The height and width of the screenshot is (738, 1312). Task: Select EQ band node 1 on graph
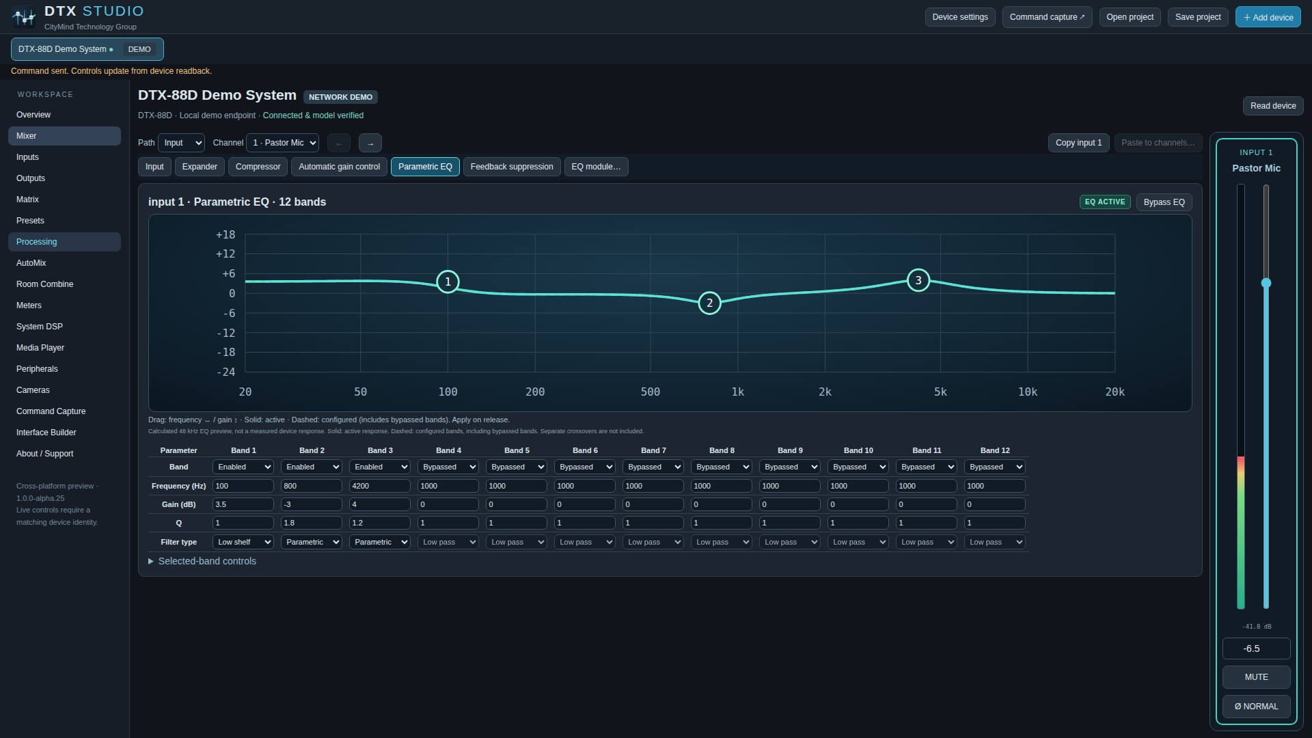[x=448, y=282]
